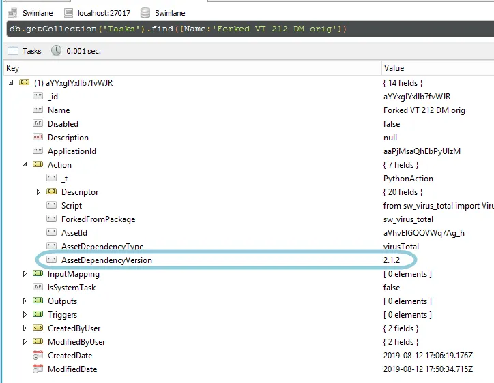Click the CreatedDate calendar icon

(38, 355)
